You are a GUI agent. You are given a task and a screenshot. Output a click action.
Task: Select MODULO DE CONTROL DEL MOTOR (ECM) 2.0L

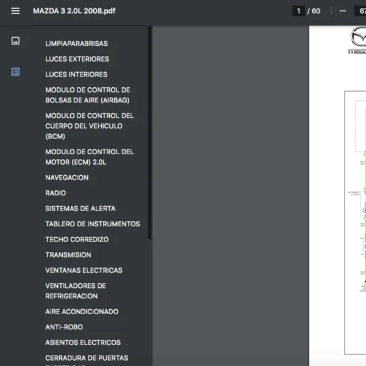(x=90, y=157)
